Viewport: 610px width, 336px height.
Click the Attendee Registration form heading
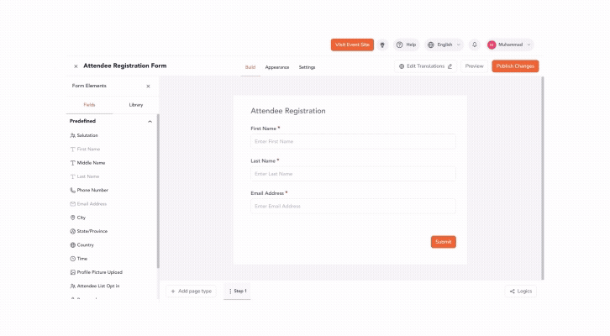pos(288,111)
